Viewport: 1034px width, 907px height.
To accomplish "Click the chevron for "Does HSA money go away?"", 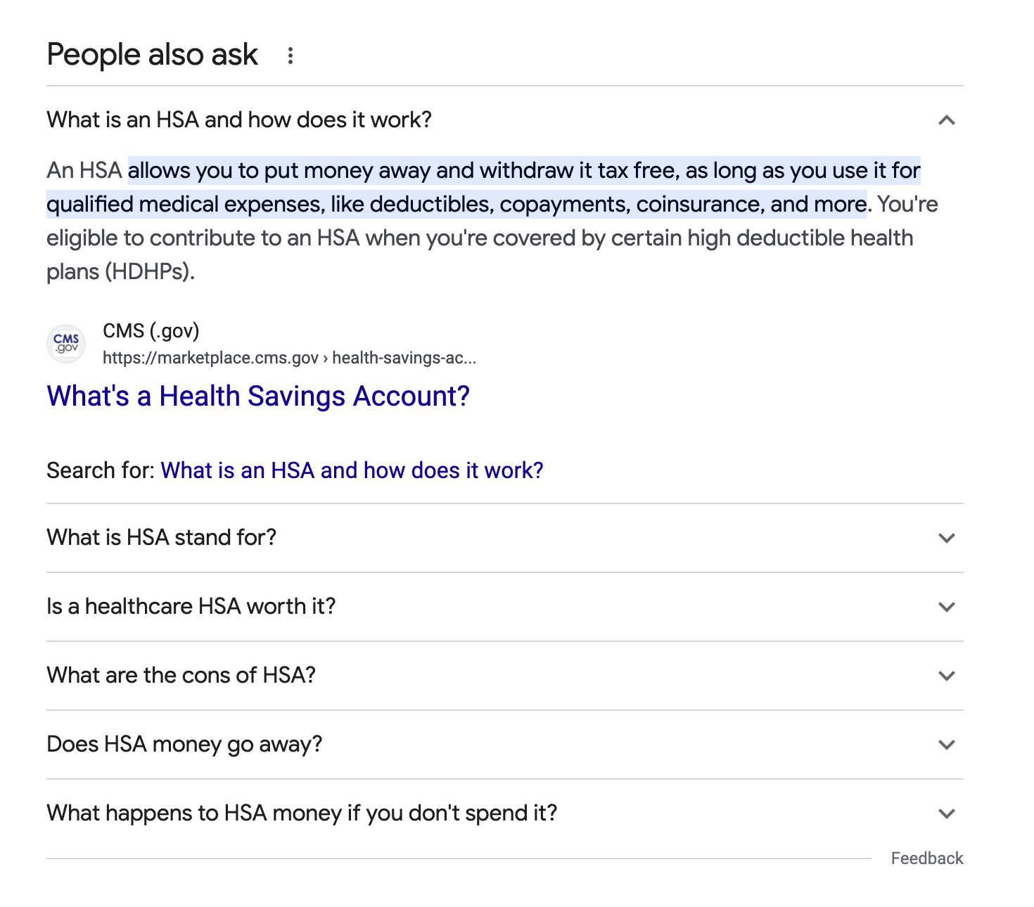I will click(947, 745).
